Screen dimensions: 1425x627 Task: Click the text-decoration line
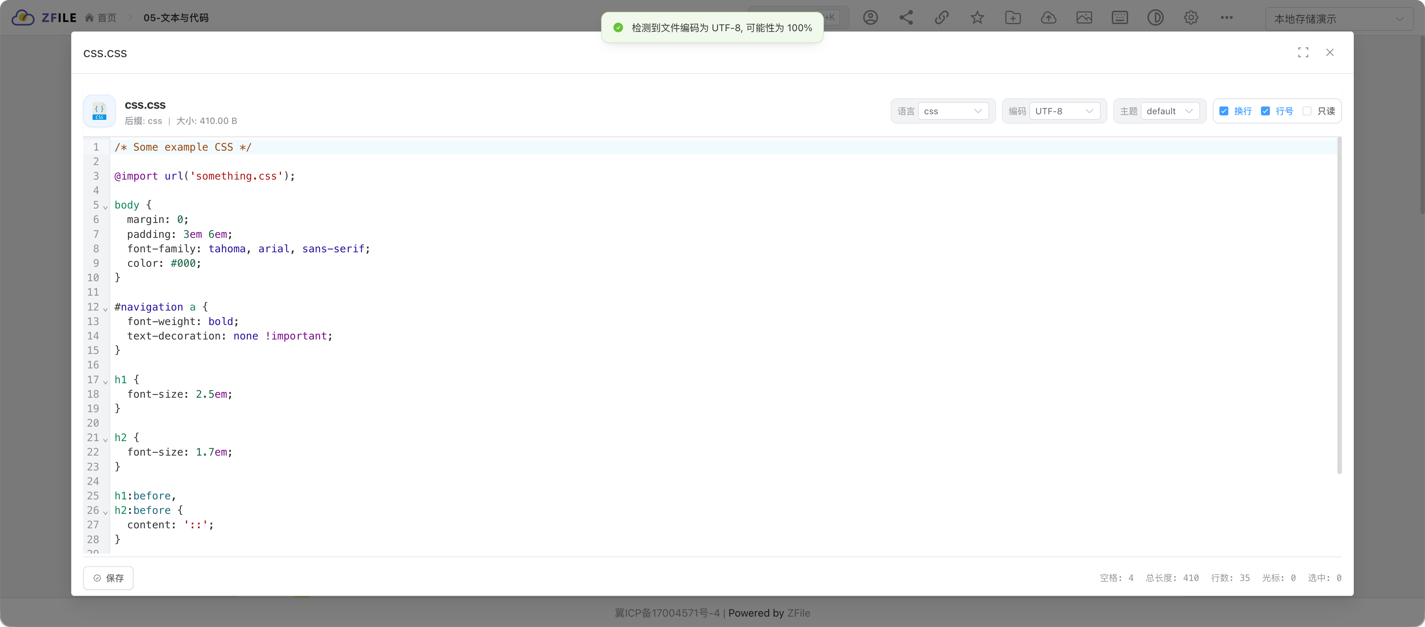230,336
